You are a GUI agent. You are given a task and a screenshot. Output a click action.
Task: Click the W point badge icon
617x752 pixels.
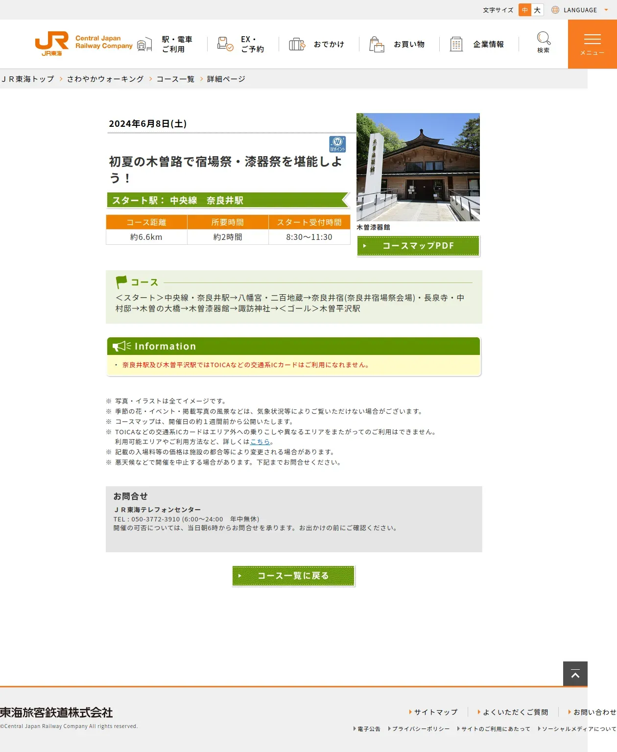pyautogui.click(x=337, y=144)
